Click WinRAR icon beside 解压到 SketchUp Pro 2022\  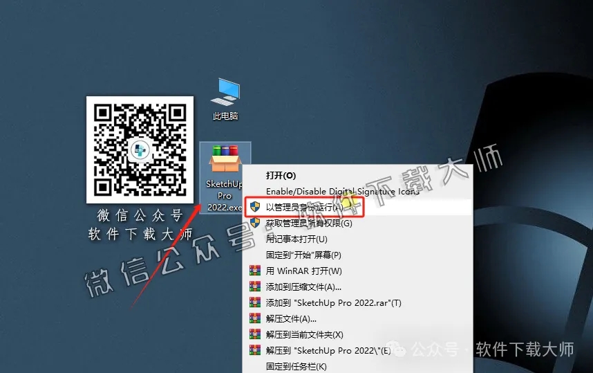point(255,350)
